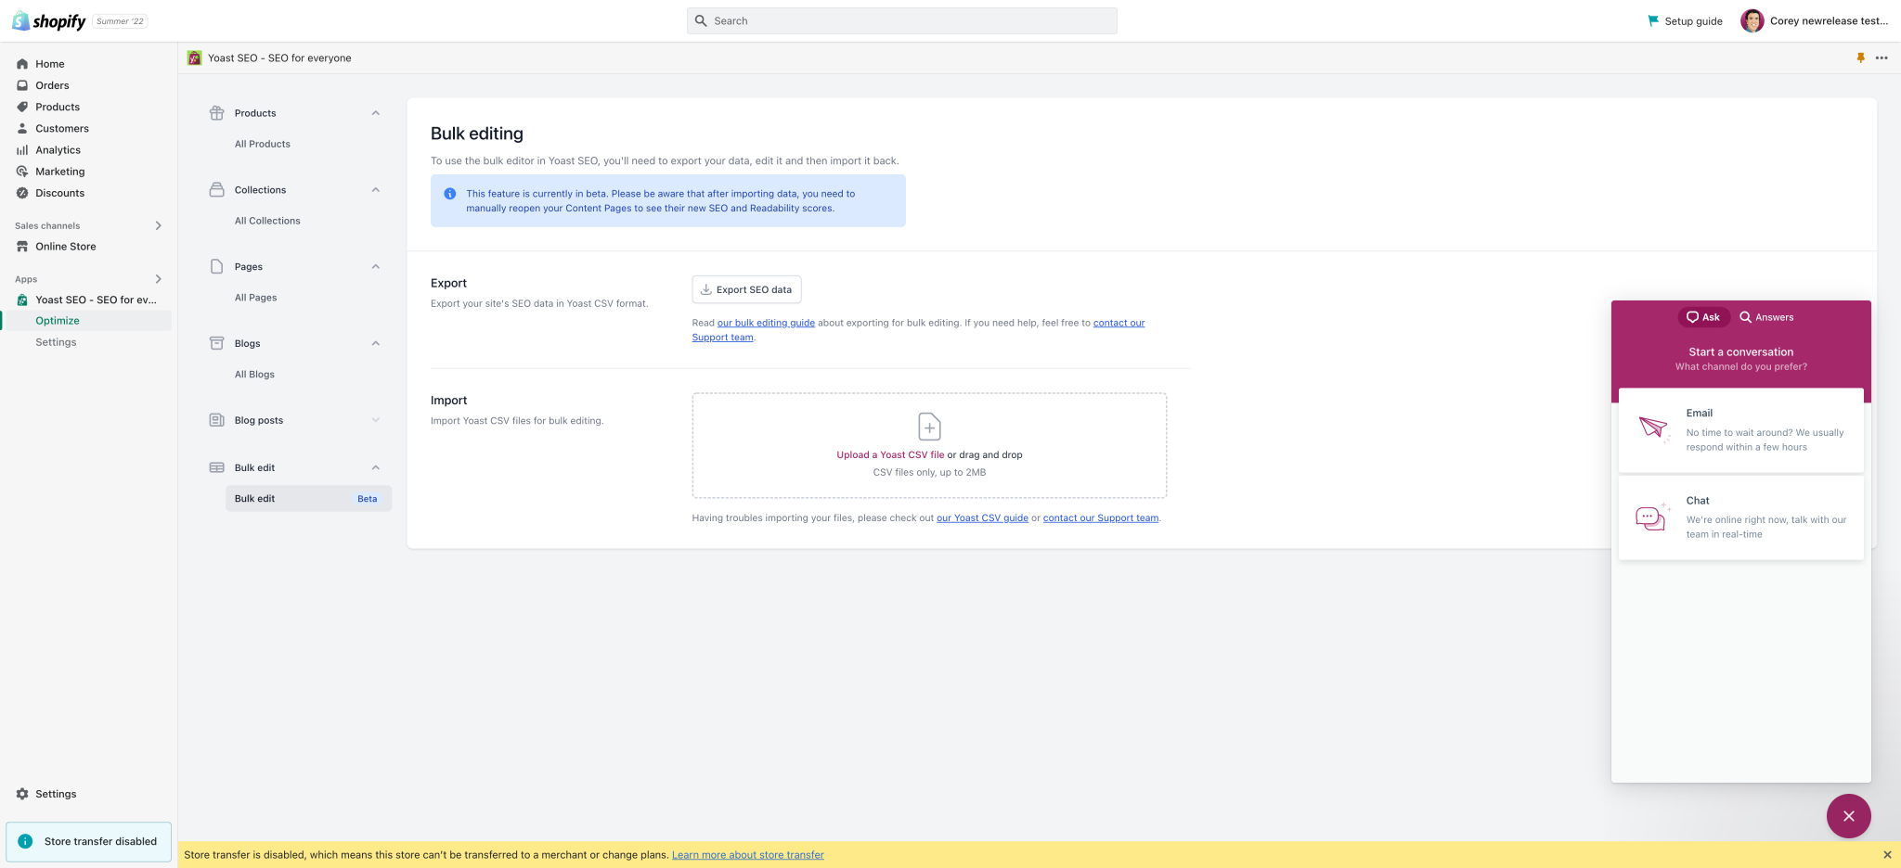Collapse the Pages section

click(376, 267)
